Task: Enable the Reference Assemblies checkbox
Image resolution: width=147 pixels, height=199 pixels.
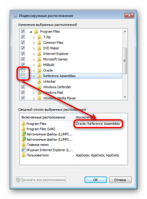Action: [23, 76]
